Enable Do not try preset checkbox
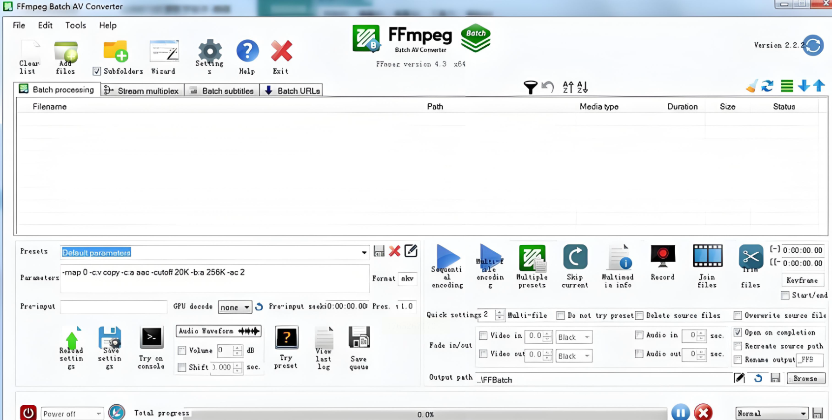This screenshot has height=420, width=832. coord(561,316)
